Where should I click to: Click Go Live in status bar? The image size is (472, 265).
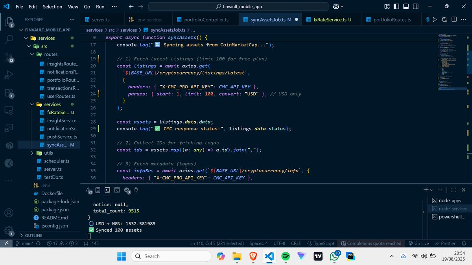click(x=419, y=243)
